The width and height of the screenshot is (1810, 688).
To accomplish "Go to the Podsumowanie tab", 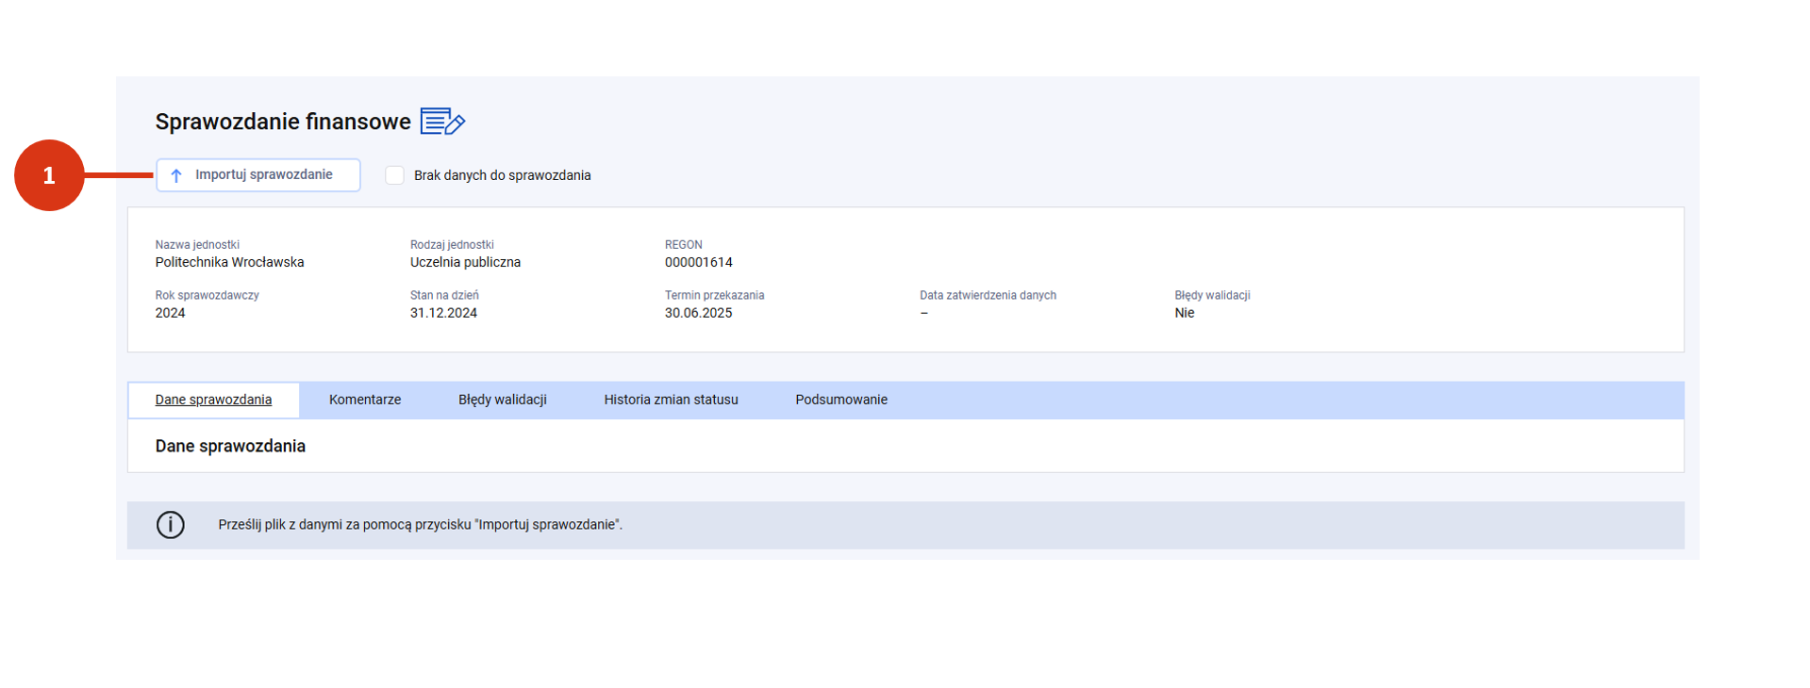I will [841, 400].
